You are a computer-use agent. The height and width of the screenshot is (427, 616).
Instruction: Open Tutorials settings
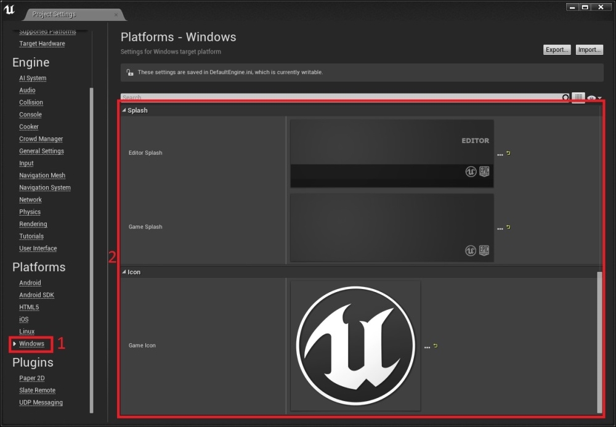[x=31, y=237]
